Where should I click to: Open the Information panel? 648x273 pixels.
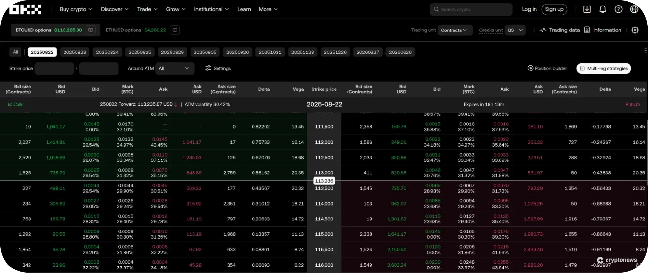603,30
